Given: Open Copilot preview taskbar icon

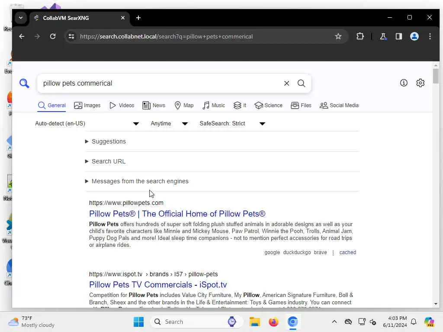Looking at the screenshot, I should [429, 322].
